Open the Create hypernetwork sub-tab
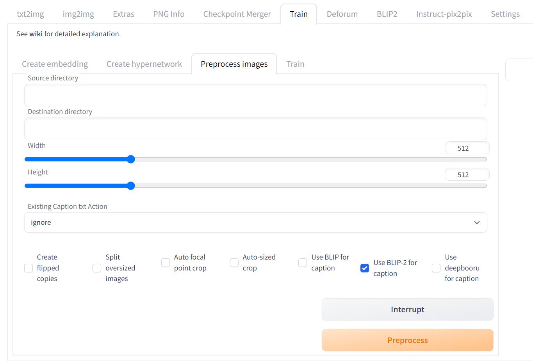533x361 pixels. 144,64
